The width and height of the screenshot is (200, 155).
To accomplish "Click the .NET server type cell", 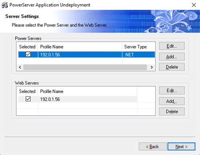I will [138, 54].
